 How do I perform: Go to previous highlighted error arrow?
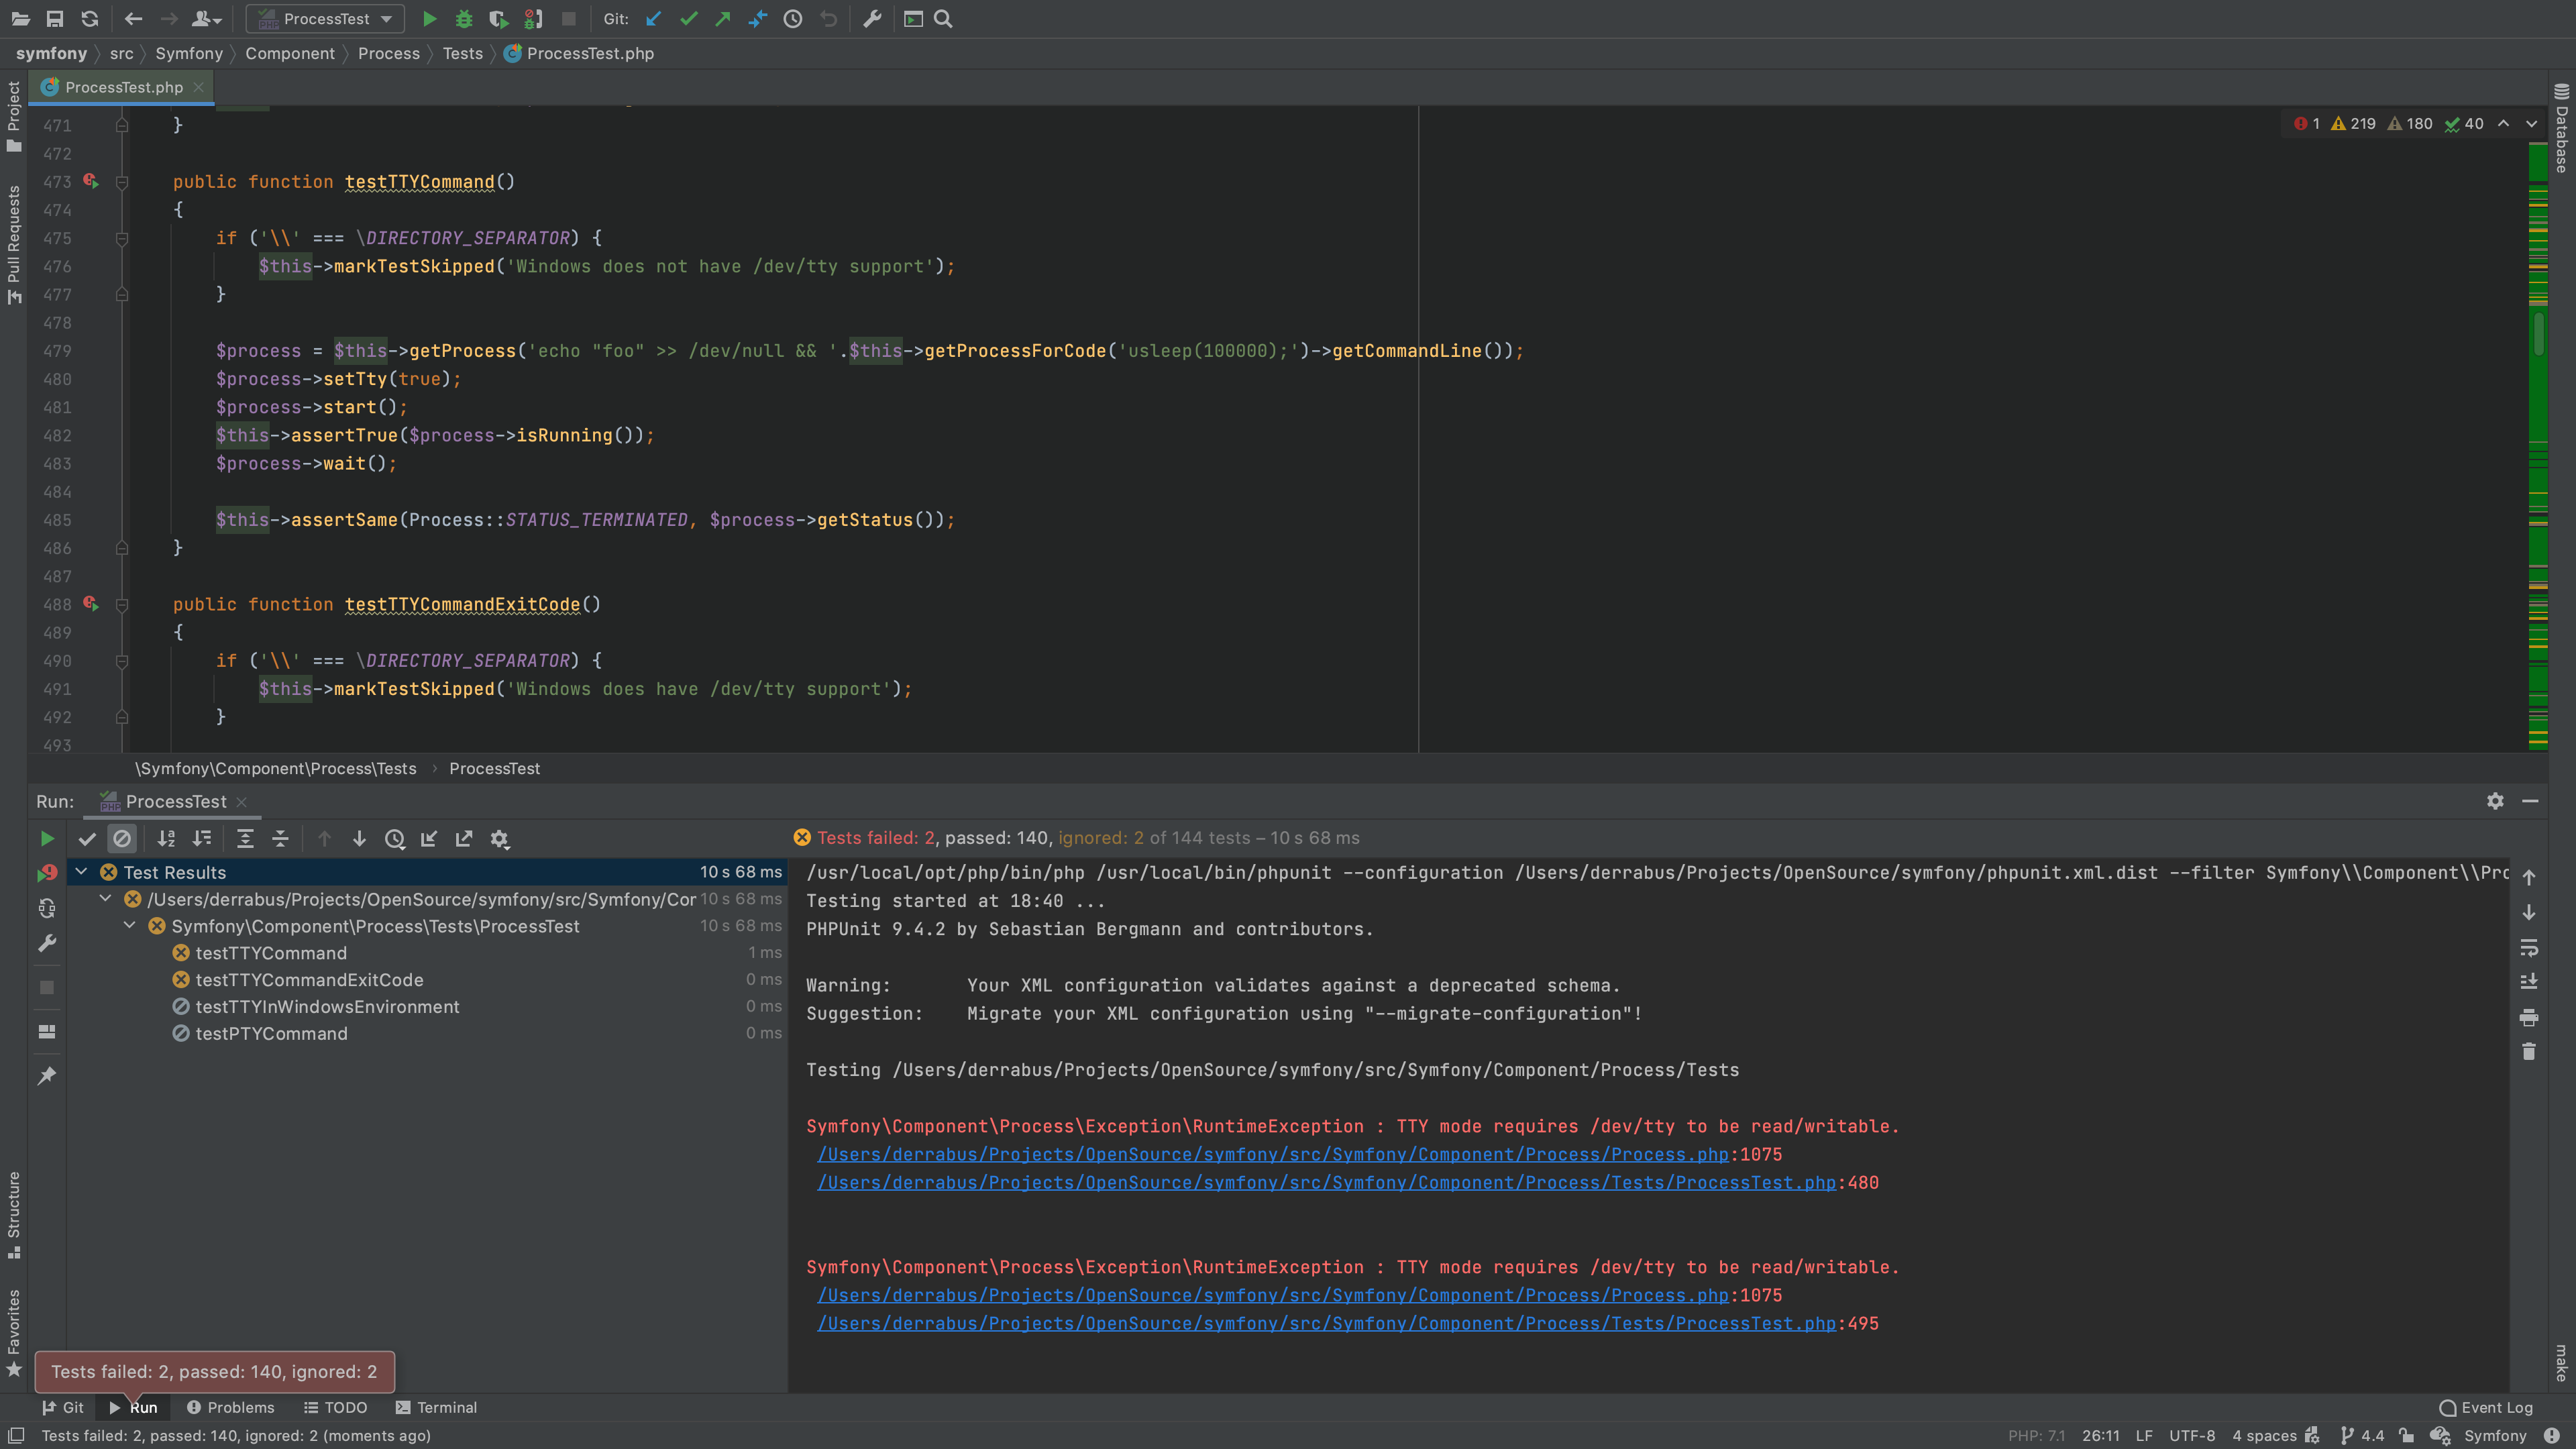[2503, 124]
